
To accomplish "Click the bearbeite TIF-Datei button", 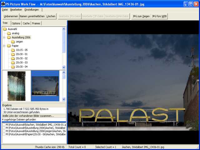I will [93, 16].
